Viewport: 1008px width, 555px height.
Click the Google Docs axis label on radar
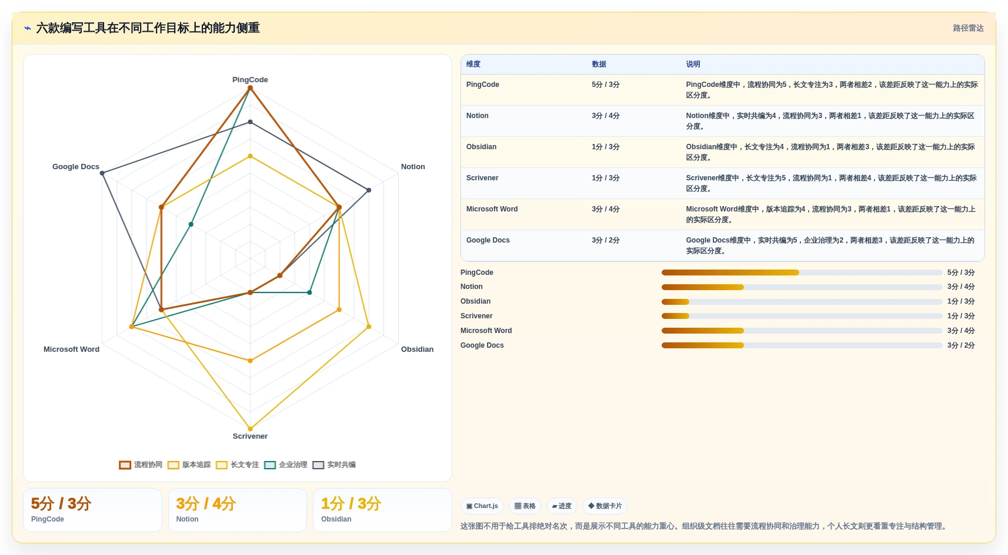pos(76,167)
